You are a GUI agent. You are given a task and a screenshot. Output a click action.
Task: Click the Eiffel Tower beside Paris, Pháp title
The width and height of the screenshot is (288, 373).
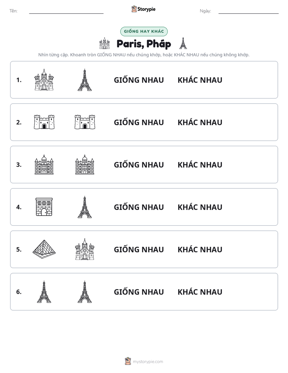[x=183, y=43]
